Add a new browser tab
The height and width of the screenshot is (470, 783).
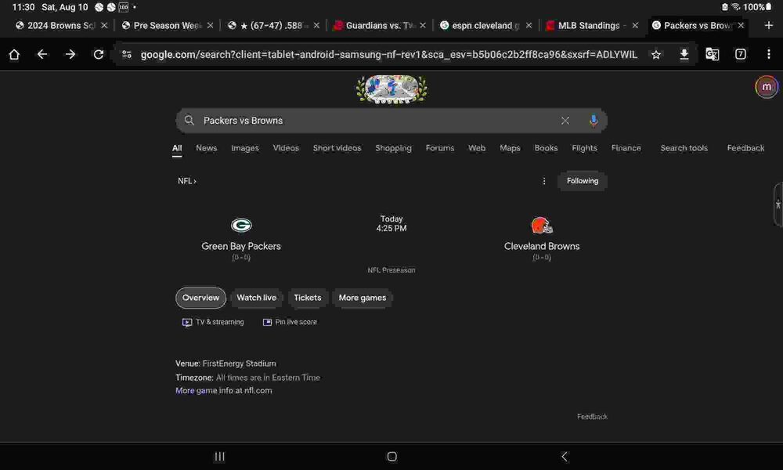click(769, 25)
